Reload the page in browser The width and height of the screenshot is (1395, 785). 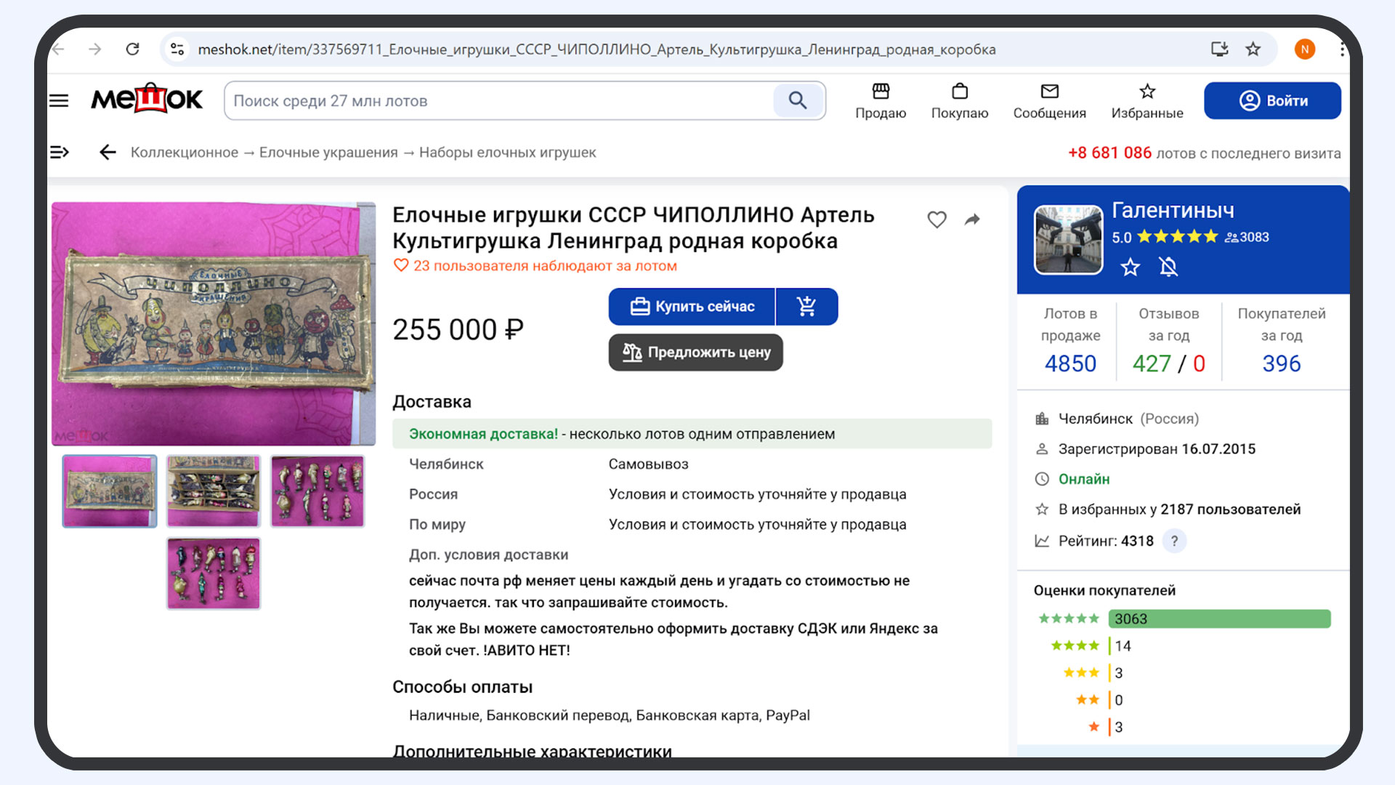point(132,49)
